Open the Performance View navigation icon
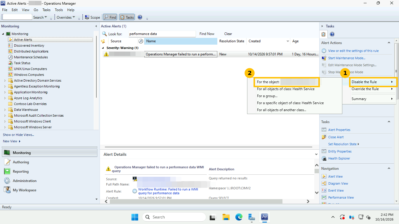 (x=324, y=197)
